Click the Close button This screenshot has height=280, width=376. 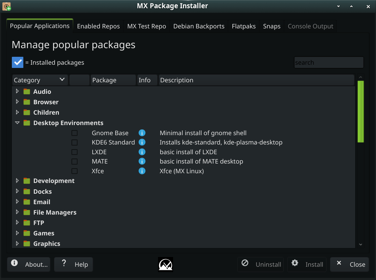(350, 265)
